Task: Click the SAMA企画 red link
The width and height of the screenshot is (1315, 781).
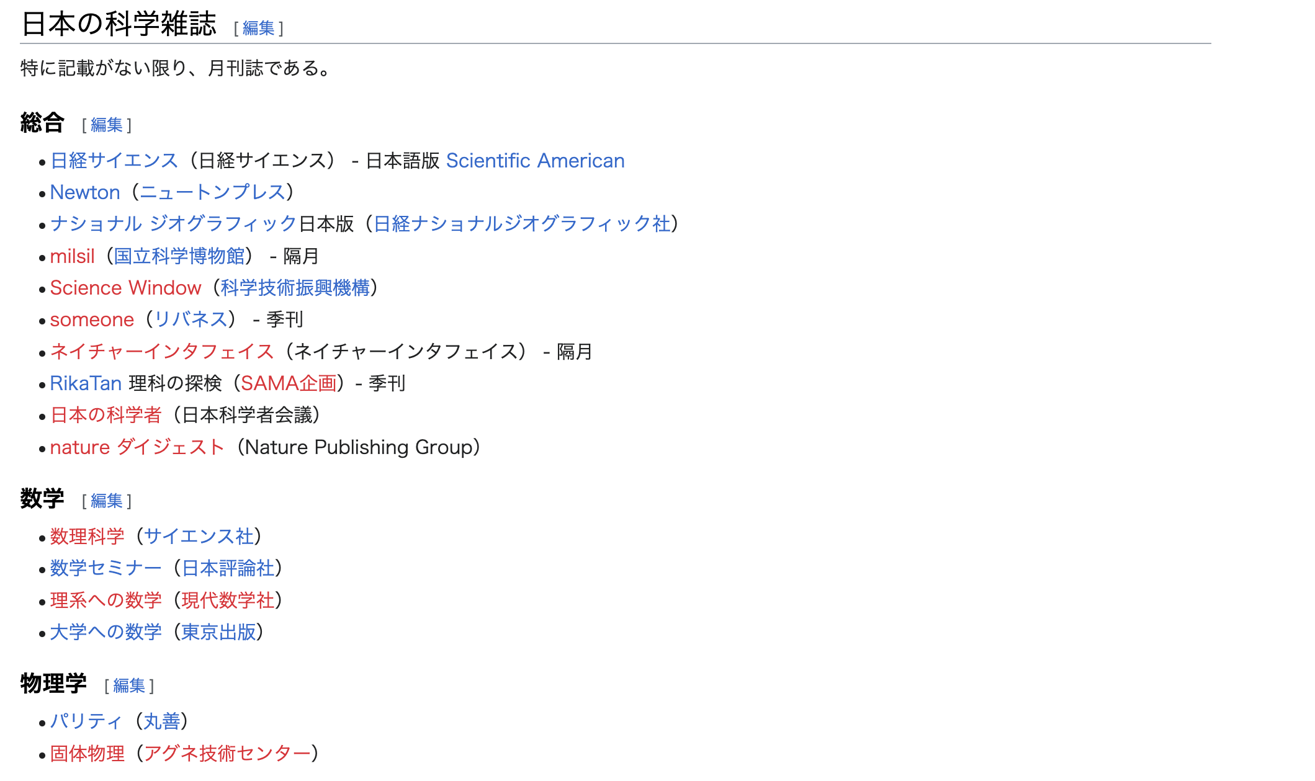Action: 289,383
